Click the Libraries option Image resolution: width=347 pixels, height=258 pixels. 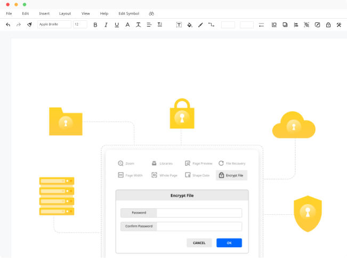coord(162,163)
